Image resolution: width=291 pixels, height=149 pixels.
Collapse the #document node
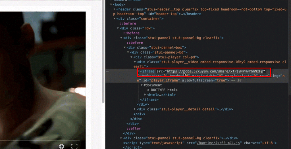(142, 85)
